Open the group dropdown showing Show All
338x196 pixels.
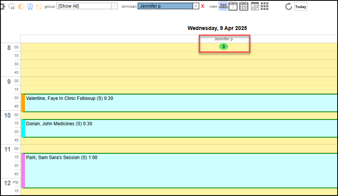(x=87, y=6)
